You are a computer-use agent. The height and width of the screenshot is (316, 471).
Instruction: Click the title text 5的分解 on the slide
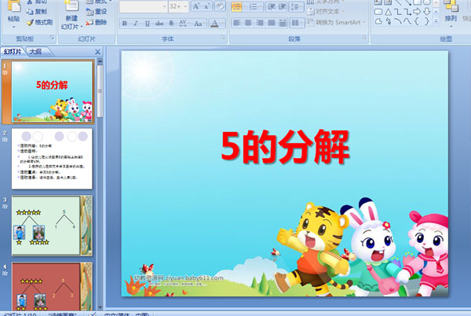pos(285,145)
